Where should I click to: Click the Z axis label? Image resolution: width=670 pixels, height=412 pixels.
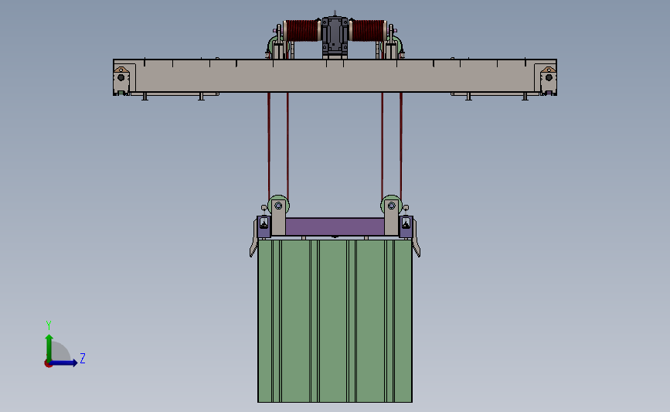pos(83,358)
